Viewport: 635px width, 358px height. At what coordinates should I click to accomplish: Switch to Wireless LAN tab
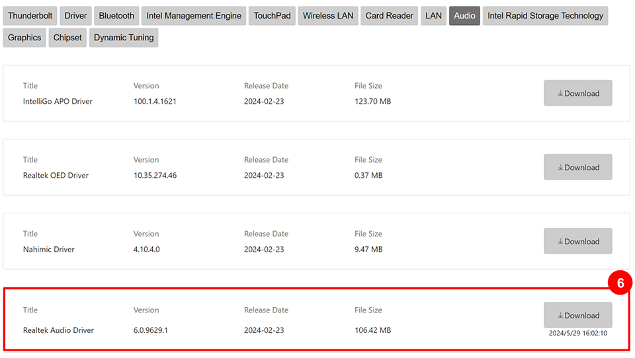pos(327,16)
